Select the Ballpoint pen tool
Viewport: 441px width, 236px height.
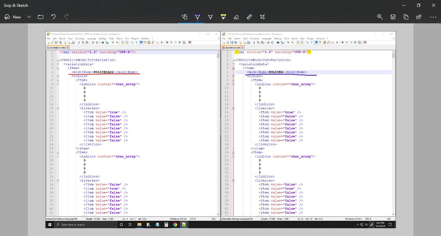click(197, 17)
